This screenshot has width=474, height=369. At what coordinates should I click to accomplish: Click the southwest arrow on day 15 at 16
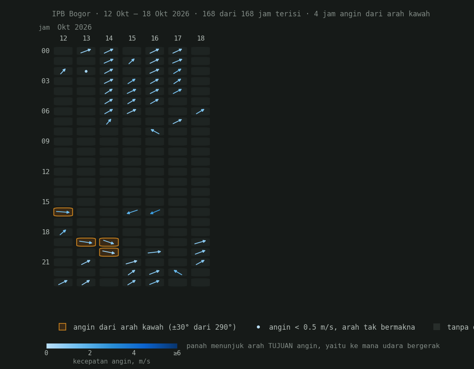point(132,212)
